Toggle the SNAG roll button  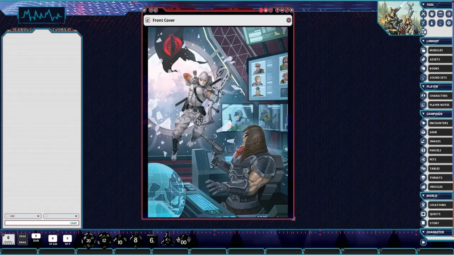(x=23, y=242)
